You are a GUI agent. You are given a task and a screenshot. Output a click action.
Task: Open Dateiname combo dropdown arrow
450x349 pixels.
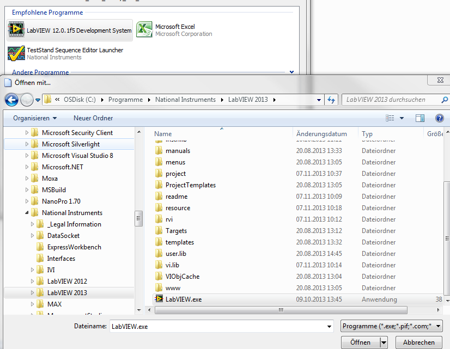coord(329,326)
